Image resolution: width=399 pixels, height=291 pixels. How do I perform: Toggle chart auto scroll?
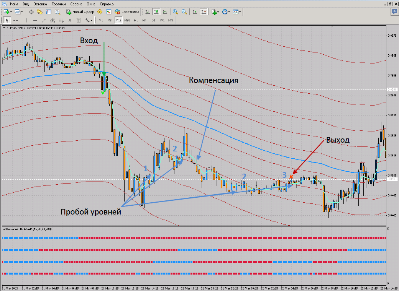pyautogui.click(x=195, y=12)
